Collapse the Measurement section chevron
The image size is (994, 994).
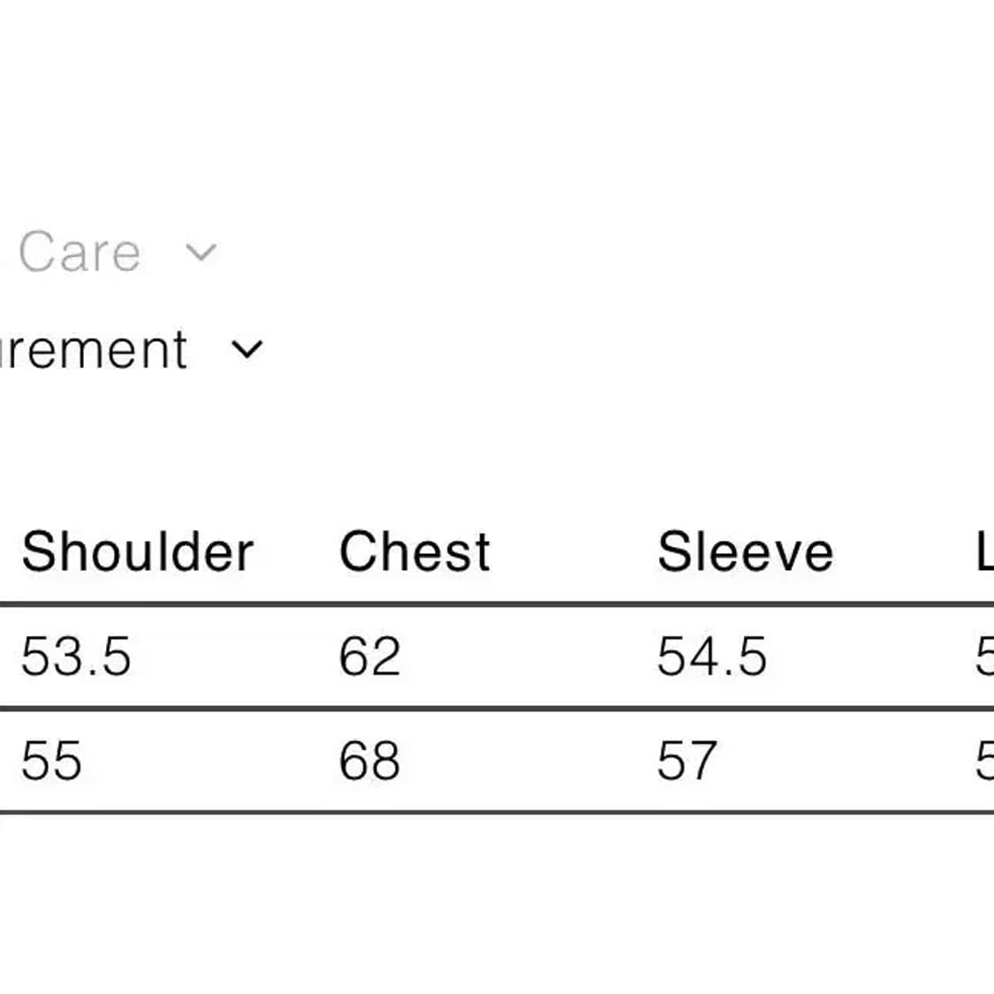tap(247, 350)
